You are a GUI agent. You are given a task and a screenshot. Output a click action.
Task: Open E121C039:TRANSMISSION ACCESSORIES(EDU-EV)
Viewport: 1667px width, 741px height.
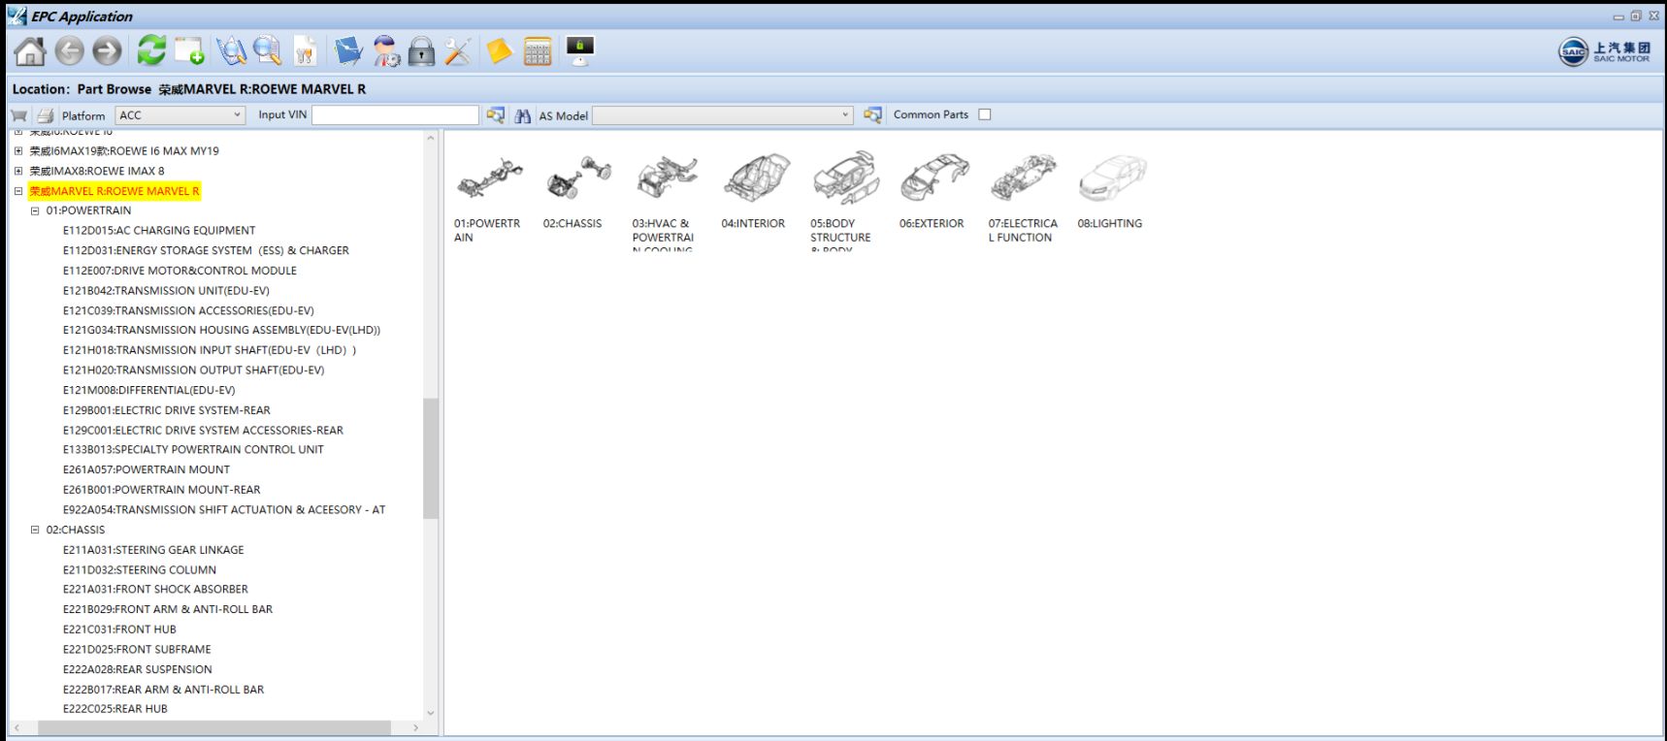click(x=188, y=310)
